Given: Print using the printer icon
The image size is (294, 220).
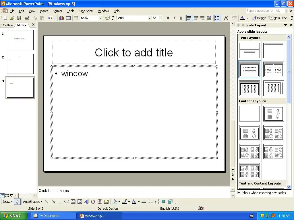Looking at the screenshot, I should coord(27,18).
